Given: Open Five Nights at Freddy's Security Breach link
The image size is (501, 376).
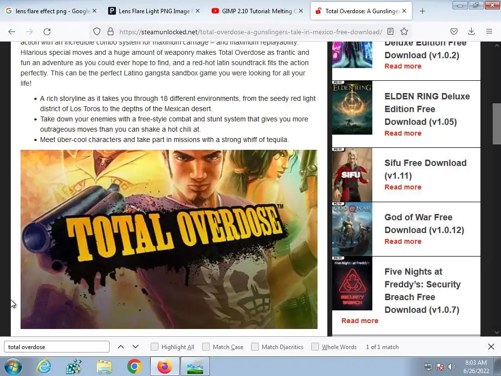Looking at the screenshot, I should pyautogui.click(x=422, y=291).
